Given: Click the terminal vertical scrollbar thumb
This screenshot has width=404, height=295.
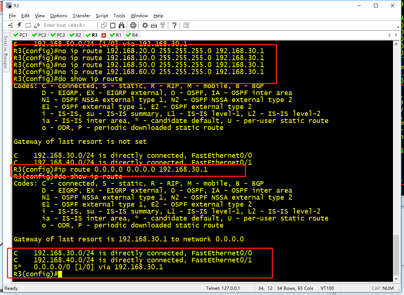Looking at the screenshot, I should point(396,255).
